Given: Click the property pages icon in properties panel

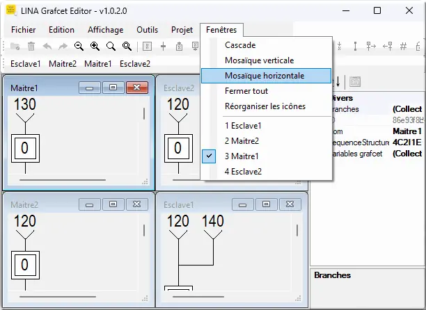Looking at the screenshot, I should pyautogui.click(x=355, y=81).
